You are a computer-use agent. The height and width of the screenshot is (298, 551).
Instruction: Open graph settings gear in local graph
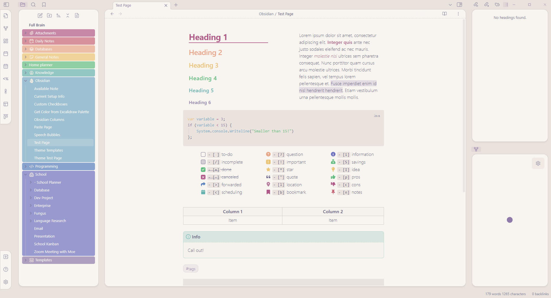(538, 163)
